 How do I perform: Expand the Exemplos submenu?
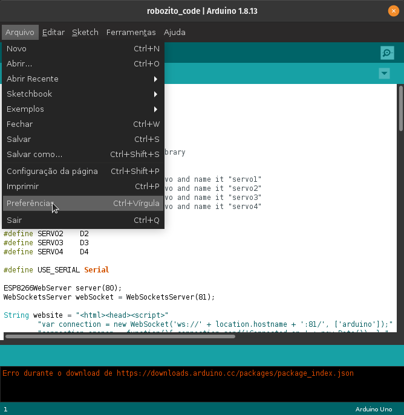coord(83,109)
